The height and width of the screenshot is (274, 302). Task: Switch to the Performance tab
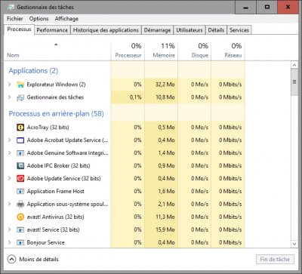pyautogui.click(x=52, y=30)
